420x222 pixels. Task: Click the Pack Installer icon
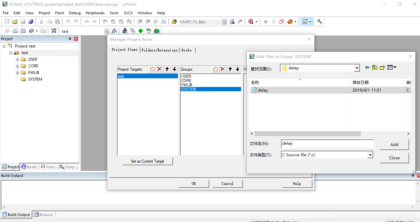coord(157,31)
